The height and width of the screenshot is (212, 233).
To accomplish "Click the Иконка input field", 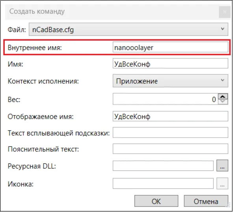I will coord(163,184).
